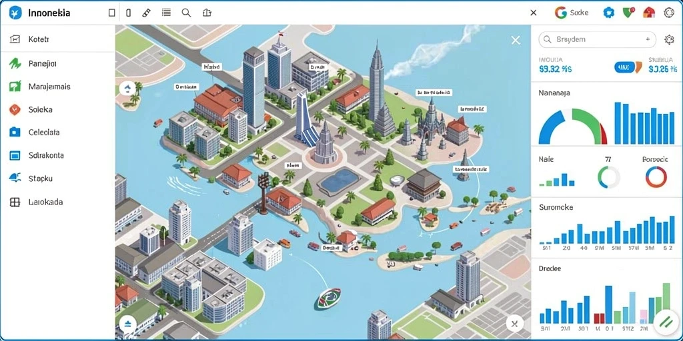The image size is (683, 341).
Task: Select Panejioi in the left sidebar
Action: coord(57,63)
